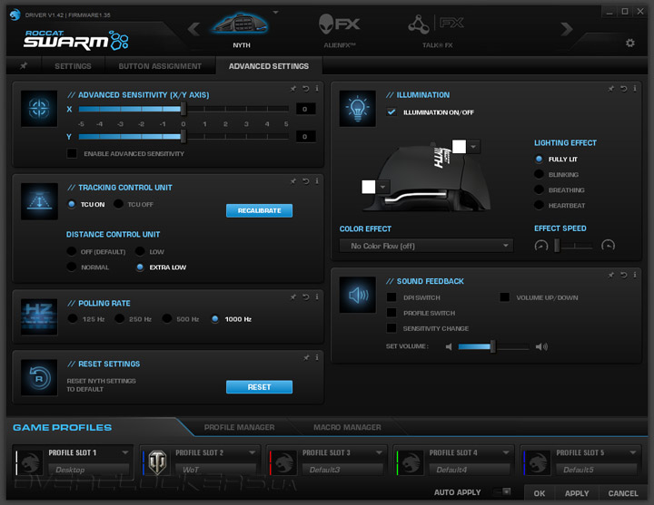Choose 125 Hz polling rate
Viewport: 654px width, 505px height.
click(73, 319)
